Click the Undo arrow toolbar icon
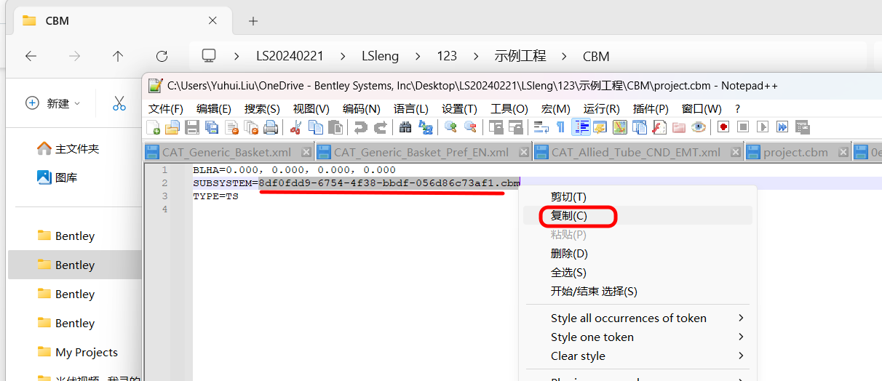The height and width of the screenshot is (381, 882). point(360,127)
